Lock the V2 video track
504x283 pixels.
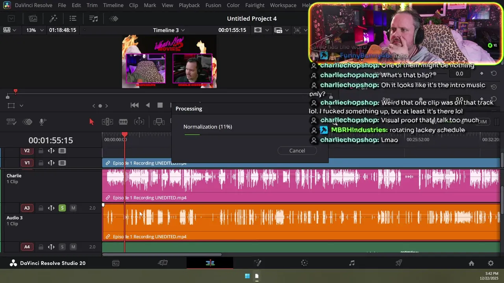click(41, 151)
